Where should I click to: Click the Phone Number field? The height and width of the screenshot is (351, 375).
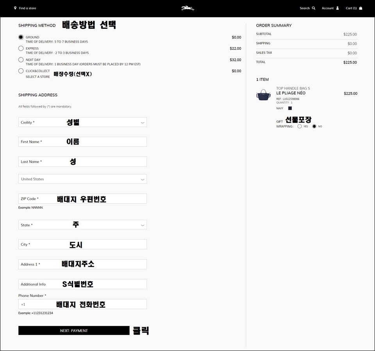[82, 304]
